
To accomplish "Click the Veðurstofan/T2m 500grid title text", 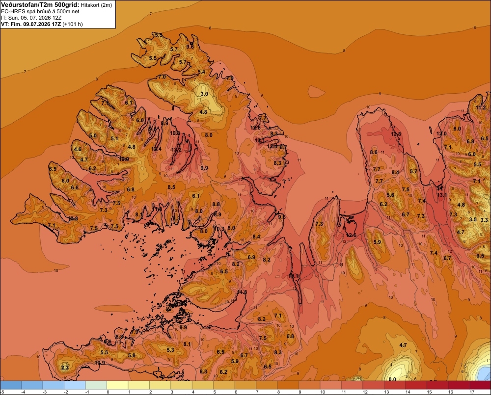I will [x=40, y=4].
